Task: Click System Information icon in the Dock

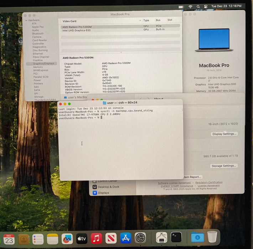Action: 161,237
